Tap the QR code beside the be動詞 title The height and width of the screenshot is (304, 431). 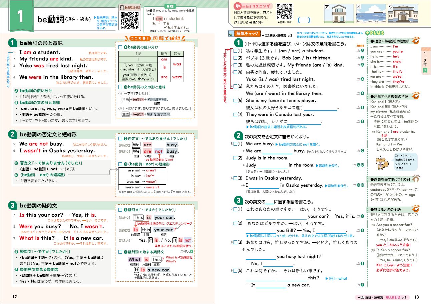point(130,21)
